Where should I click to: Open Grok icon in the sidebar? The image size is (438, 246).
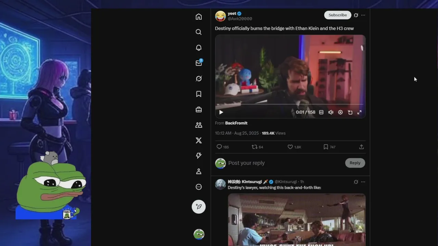pyautogui.click(x=198, y=79)
